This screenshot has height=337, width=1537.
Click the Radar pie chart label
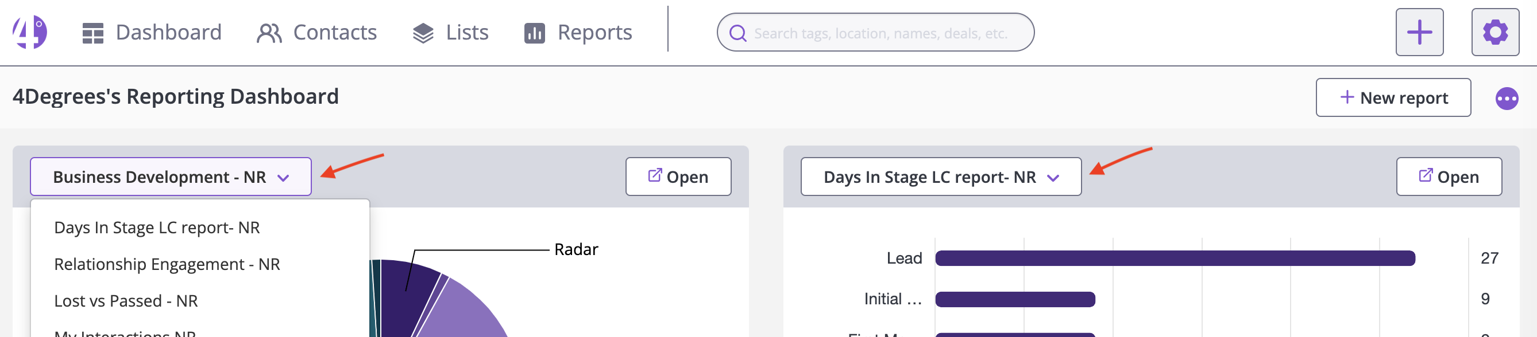[x=576, y=249]
